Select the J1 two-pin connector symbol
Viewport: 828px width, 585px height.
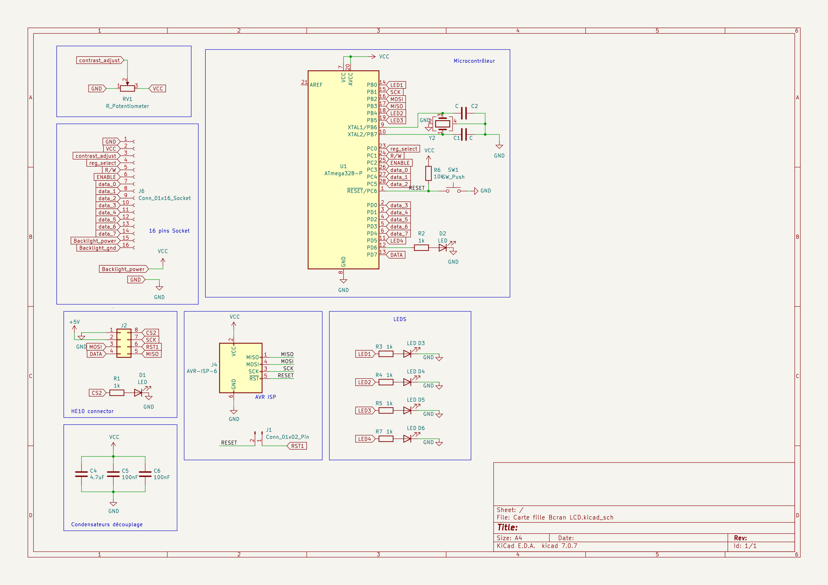pos(258,439)
